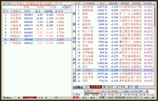This screenshot has height=101, width=158.
Task: Expand the 通信设备 sector plus icon
Action: tap(74, 38)
